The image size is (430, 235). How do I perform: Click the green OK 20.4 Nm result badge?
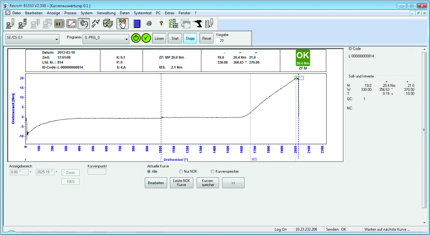pos(303,58)
